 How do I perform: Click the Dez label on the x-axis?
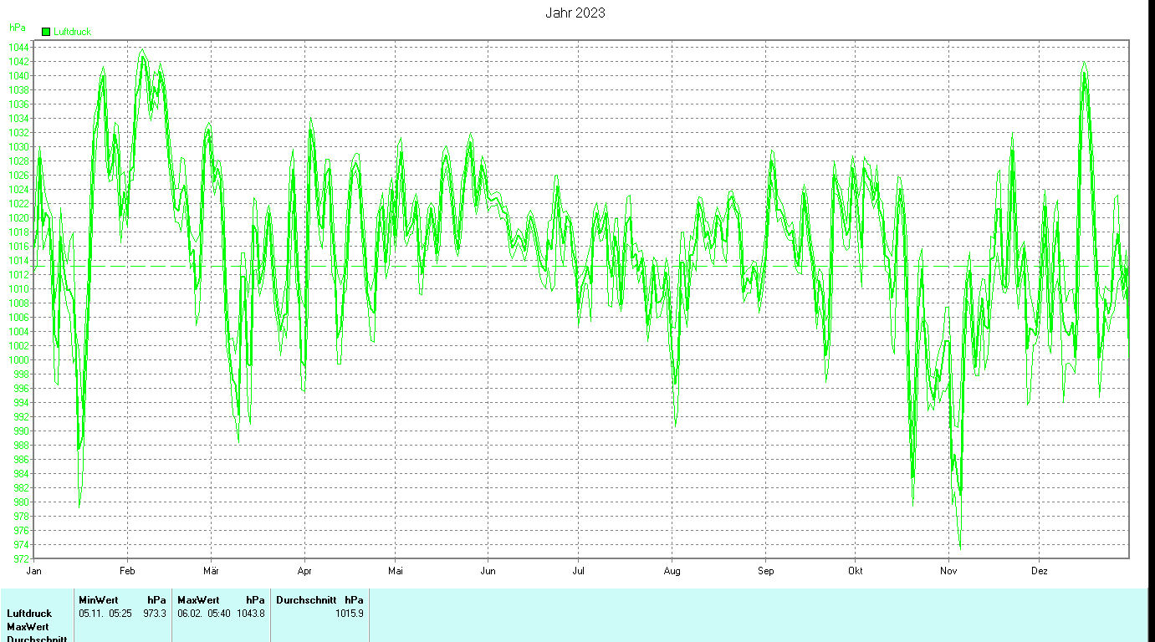[x=1039, y=571]
